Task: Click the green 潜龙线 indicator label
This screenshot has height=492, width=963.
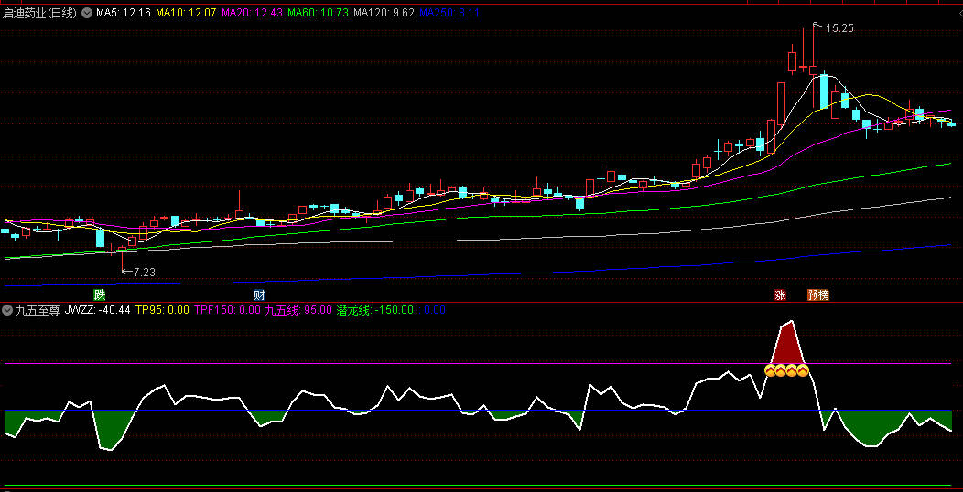Action: tap(375, 310)
